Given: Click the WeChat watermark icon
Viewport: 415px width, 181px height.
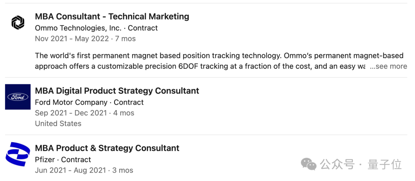Looking at the screenshot, I should 309,165.
